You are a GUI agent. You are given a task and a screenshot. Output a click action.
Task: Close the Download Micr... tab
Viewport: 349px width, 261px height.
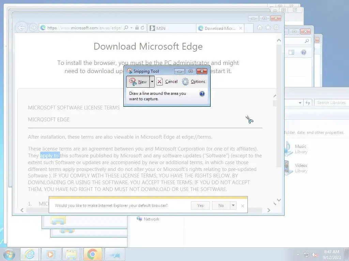click(241, 28)
